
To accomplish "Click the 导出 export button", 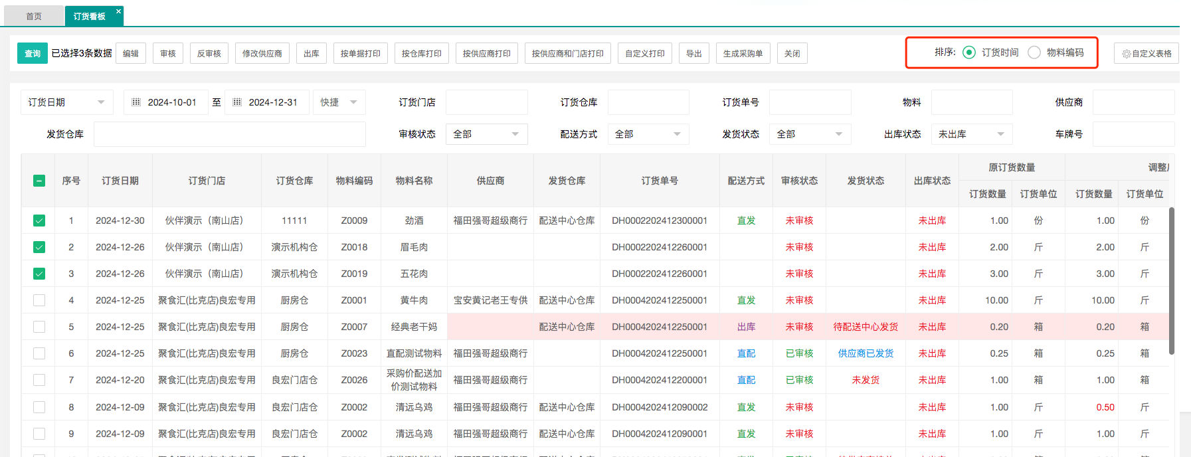I will (693, 54).
